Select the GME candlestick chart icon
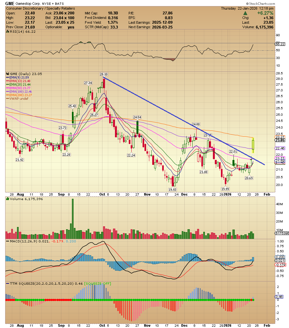Image resolution: width=289 pixels, height=328 pixels. coord(7,74)
